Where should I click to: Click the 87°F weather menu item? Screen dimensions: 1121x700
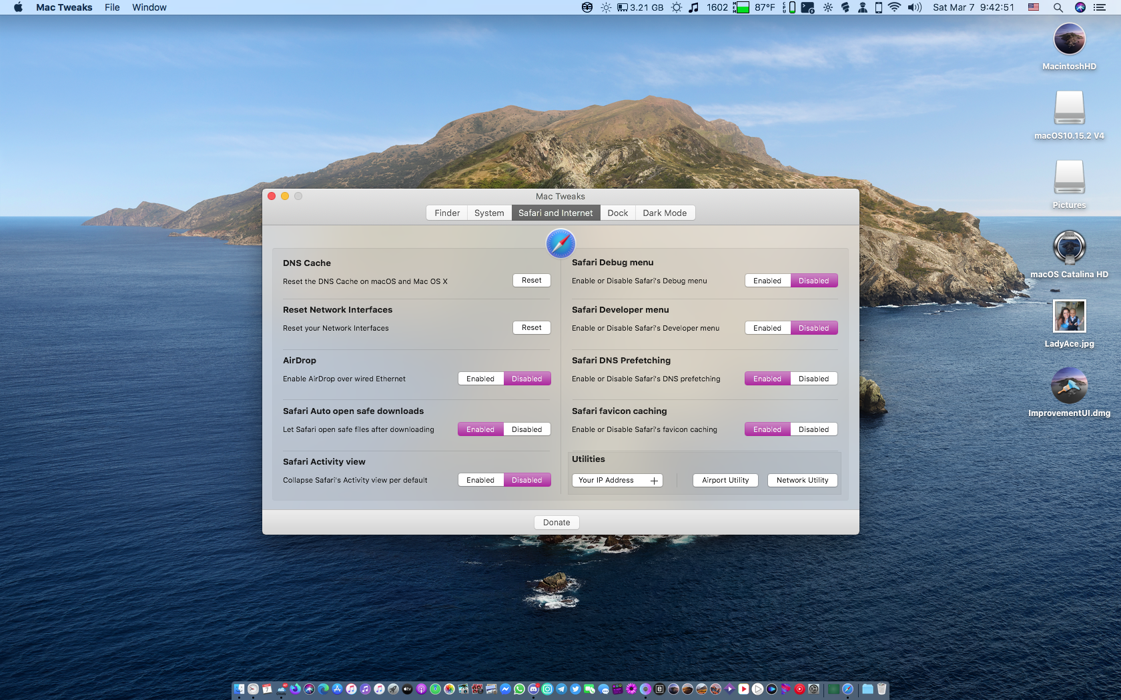(765, 7)
